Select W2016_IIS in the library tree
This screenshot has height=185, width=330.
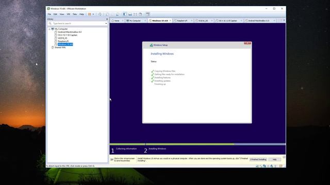click(62, 39)
